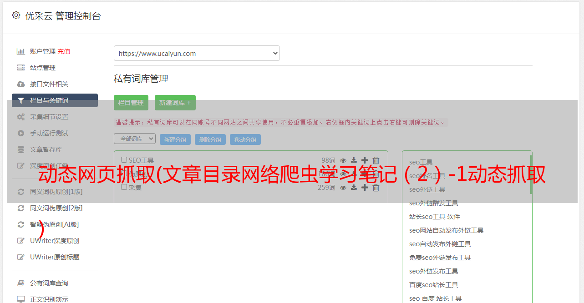584x303 pixels.
Task: Click the red 充值 recharge link
Action: click(64, 51)
